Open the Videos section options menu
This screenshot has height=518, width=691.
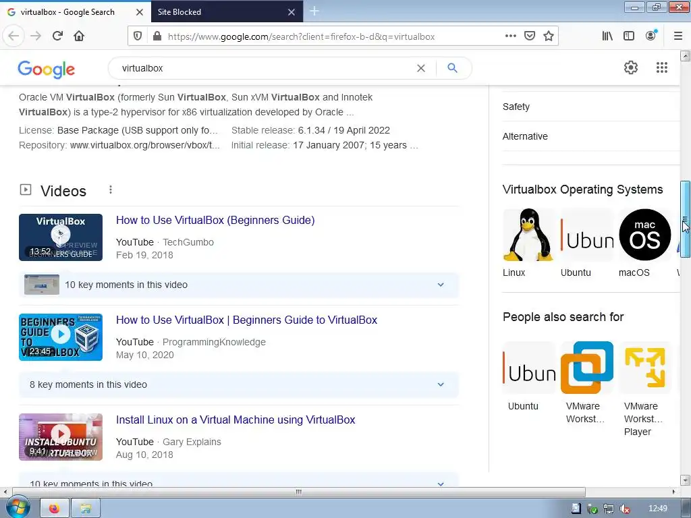point(111,190)
